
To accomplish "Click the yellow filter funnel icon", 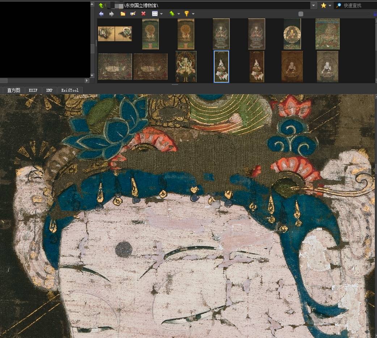I will 187,14.
